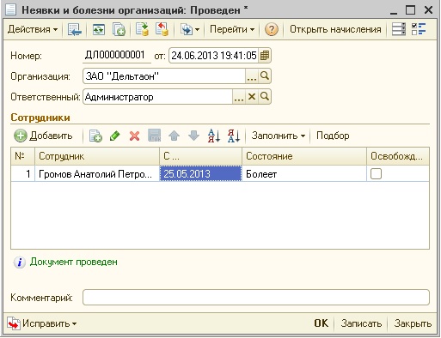Click the Состояние column header
This screenshot has height=338, width=441.
(x=304, y=156)
